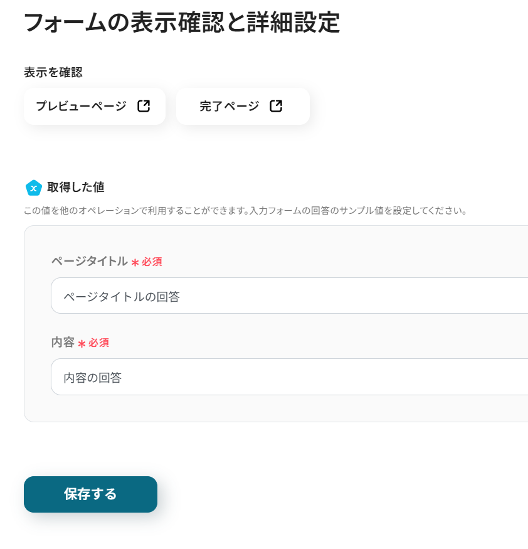528x549 pixels.
Task: Select the 内容 field label
Action: point(63,343)
